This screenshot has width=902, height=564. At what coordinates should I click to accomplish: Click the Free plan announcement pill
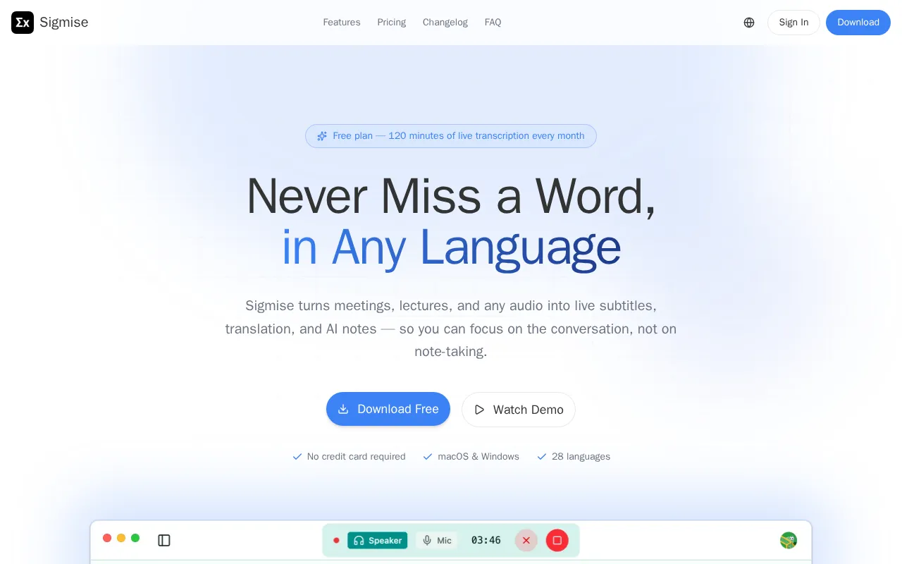pos(451,136)
